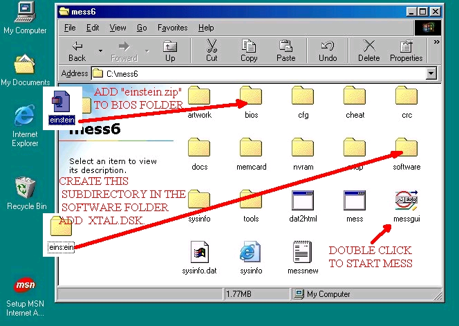Select the dat2html program icon
The image size is (459, 326).
coord(303,206)
